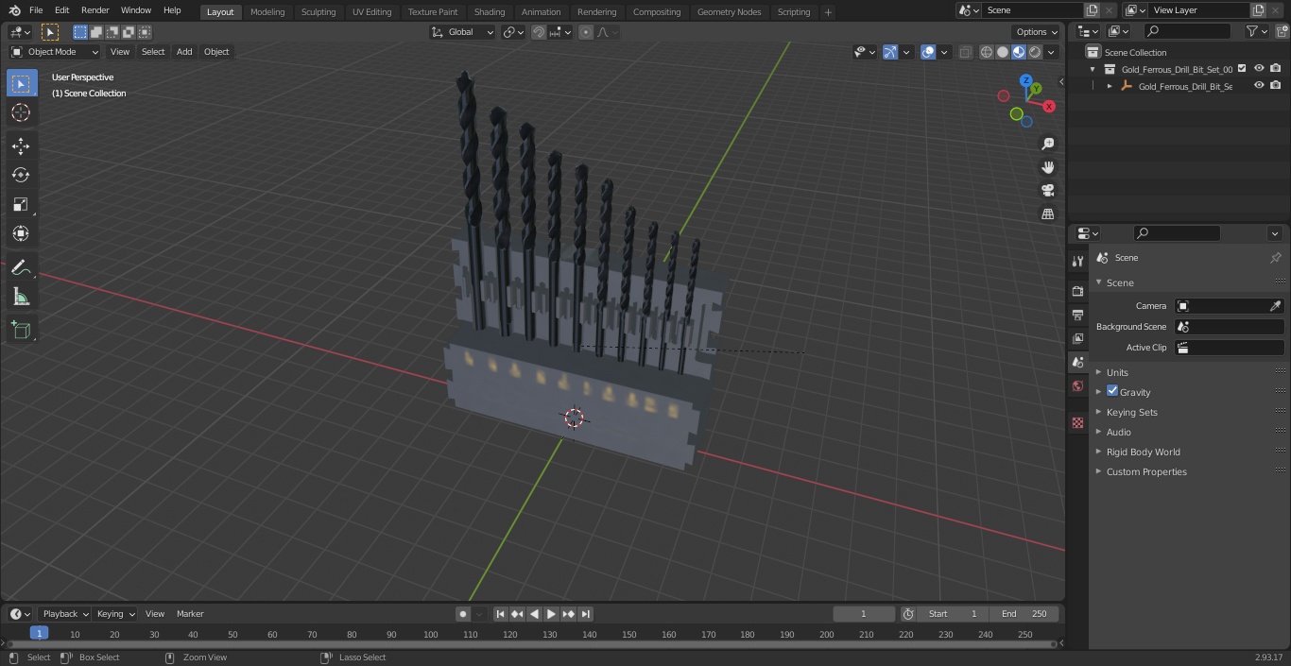Expand the Gold_Ferrous_Drill_Bit_Se object tree row

tap(1110, 86)
